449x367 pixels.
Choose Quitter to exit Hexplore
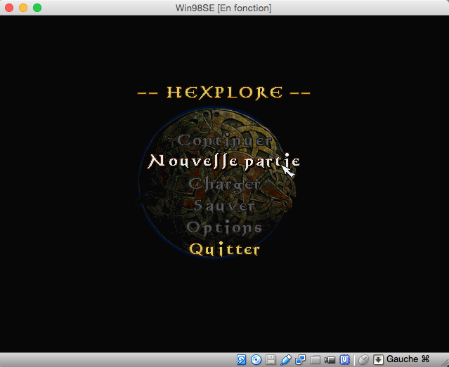point(225,249)
